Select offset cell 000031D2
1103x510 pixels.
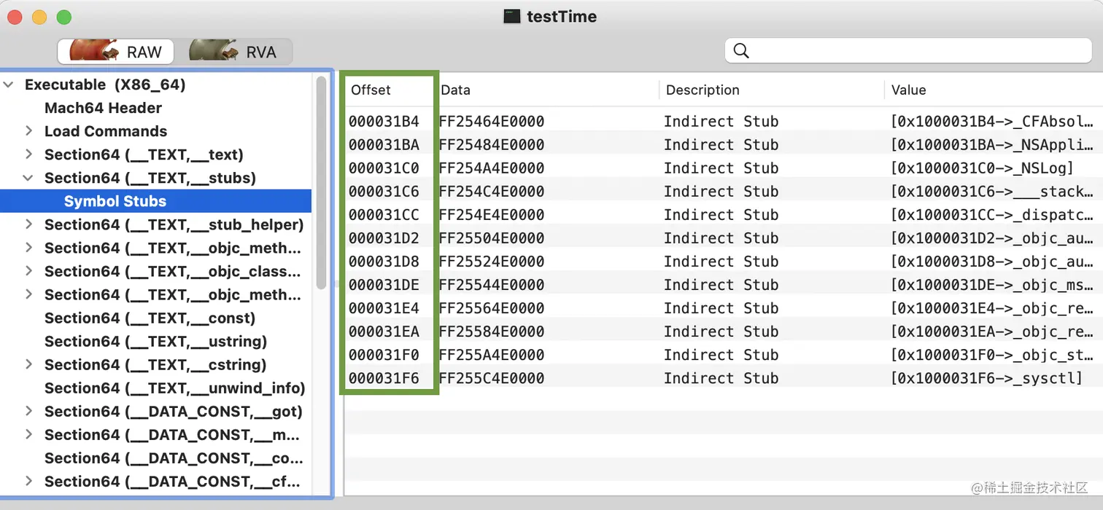click(384, 238)
